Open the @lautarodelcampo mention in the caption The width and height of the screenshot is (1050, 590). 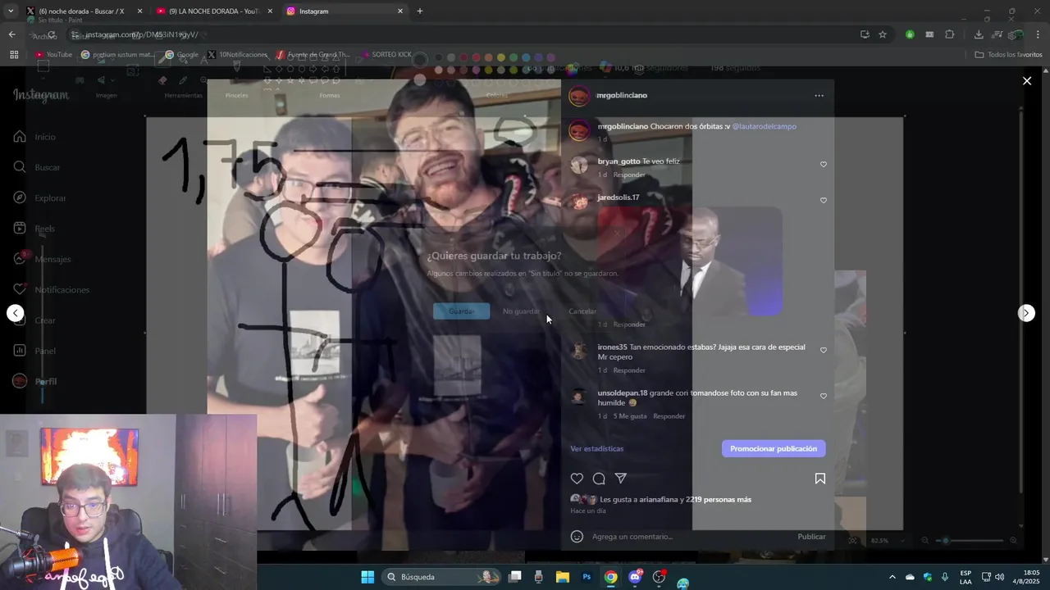764,127
